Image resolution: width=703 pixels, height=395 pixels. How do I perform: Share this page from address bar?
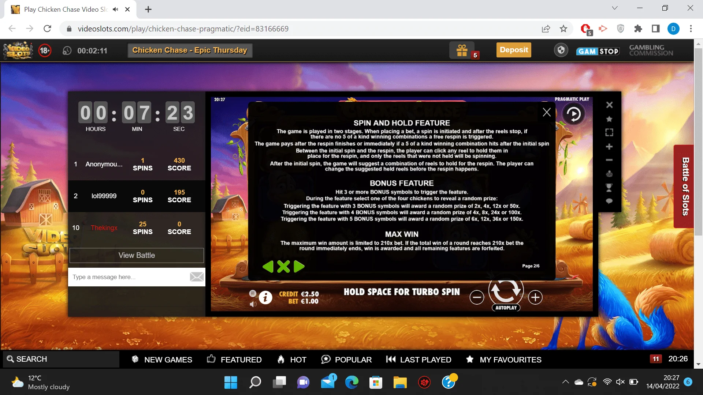(x=546, y=29)
